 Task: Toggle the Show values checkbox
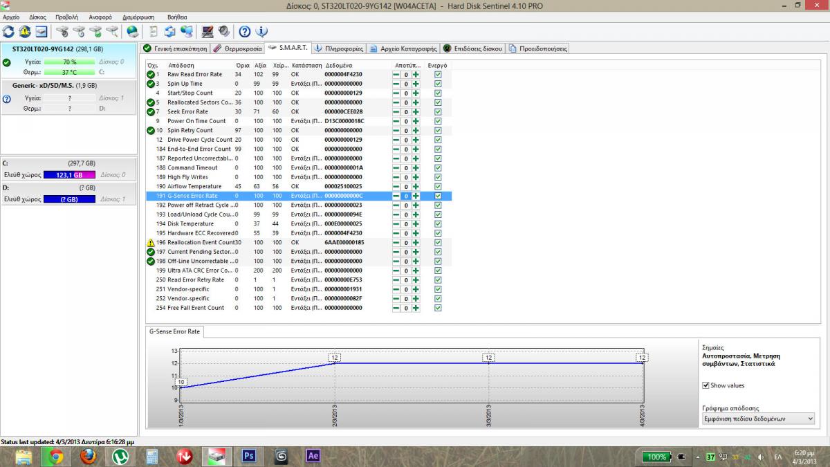705,385
